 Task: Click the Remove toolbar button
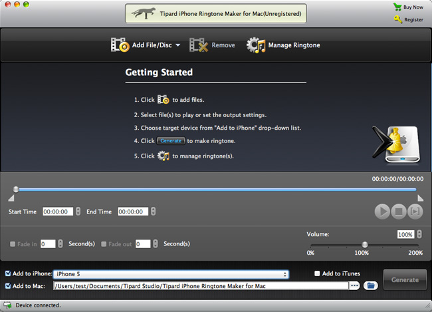coord(212,45)
